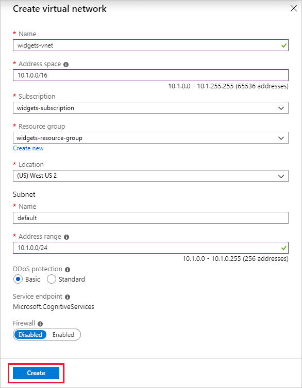The width and height of the screenshot is (302, 388).
Task: Click the Create virtual network title
Action: click(x=60, y=9)
